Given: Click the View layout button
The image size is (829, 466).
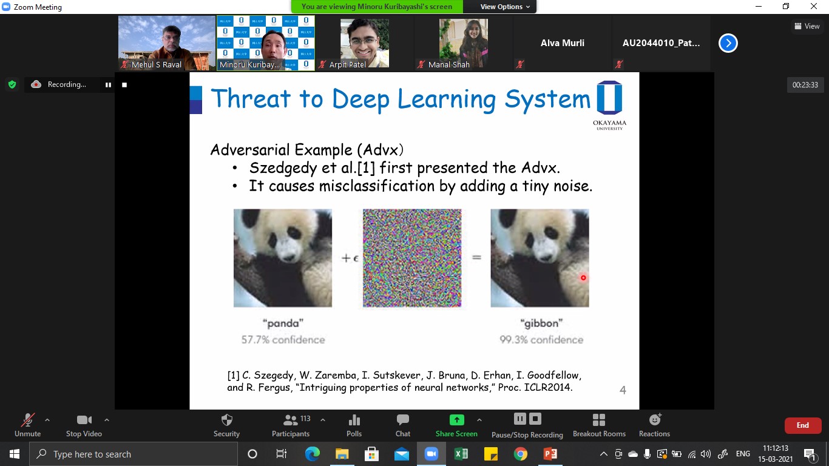Looking at the screenshot, I should coord(807,26).
